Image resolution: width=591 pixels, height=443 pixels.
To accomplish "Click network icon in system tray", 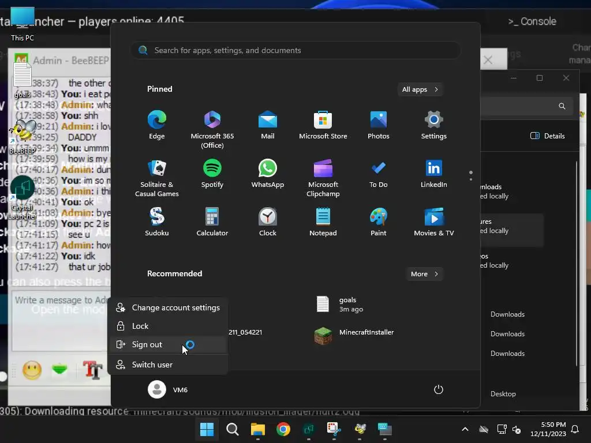I will click(x=502, y=429).
